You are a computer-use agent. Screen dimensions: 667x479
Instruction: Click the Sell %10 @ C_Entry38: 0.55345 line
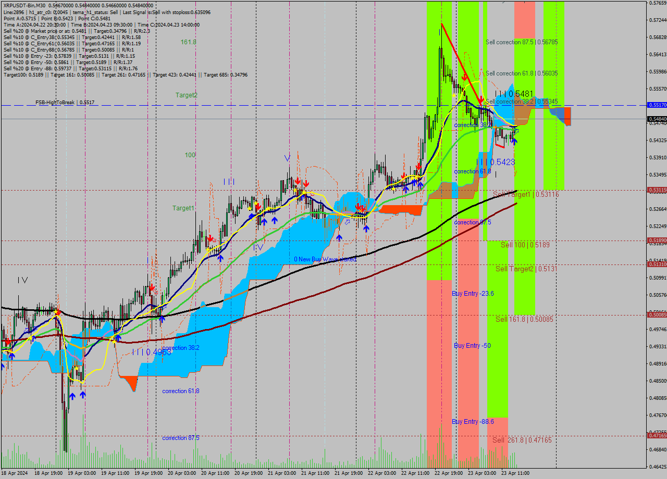point(72,37)
